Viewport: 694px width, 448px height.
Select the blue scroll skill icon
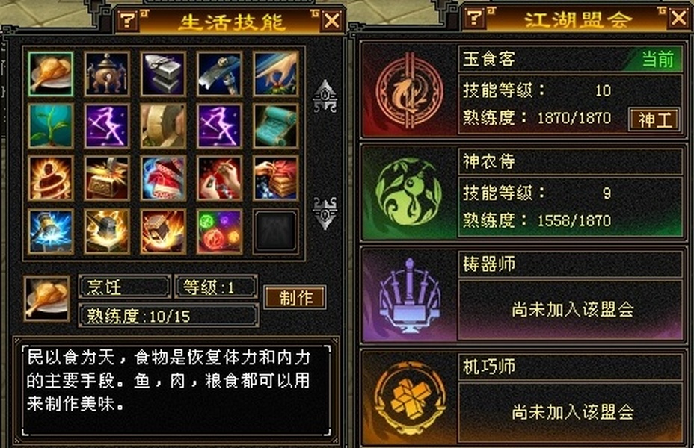[x=275, y=126]
